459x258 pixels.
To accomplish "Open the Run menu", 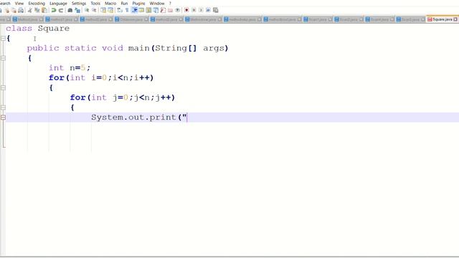I will pyautogui.click(x=124, y=3).
